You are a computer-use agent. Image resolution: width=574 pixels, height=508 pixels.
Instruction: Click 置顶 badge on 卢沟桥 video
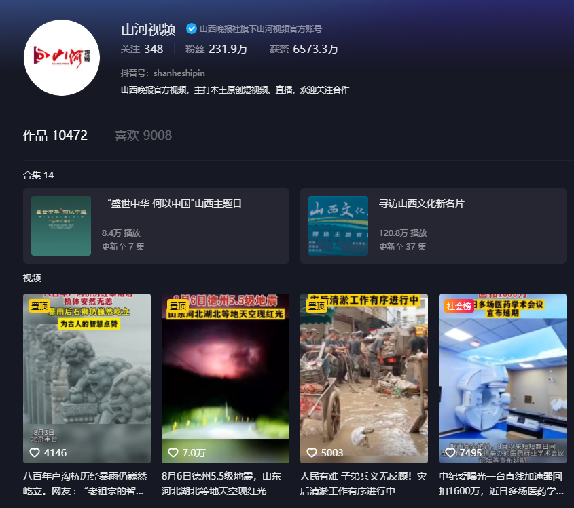(39, 306)
